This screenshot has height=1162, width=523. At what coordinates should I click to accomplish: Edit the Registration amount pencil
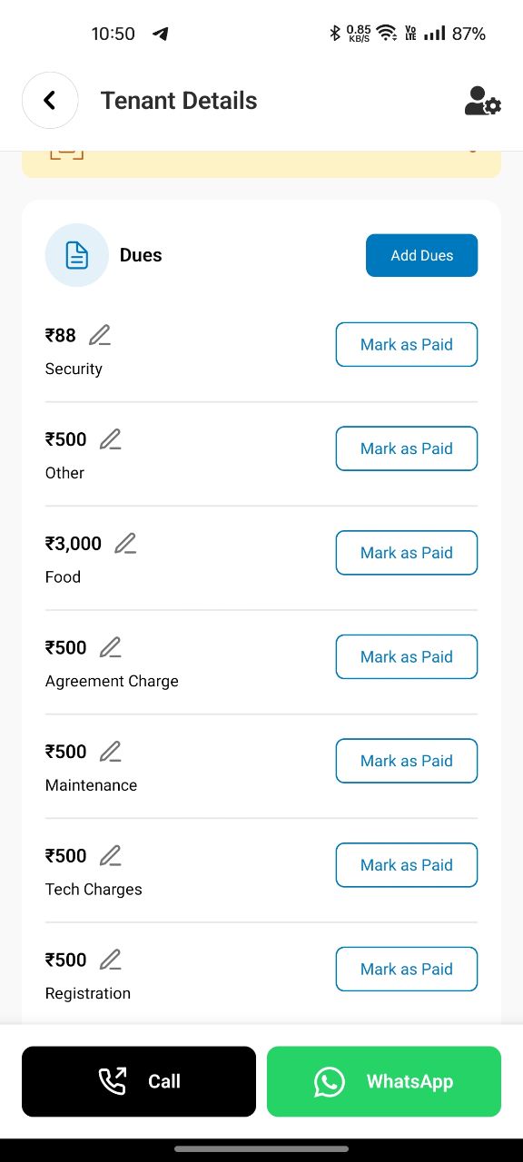click(111, 960)
